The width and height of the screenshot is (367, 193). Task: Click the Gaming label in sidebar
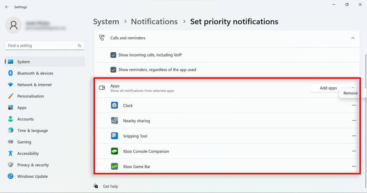[24, 142]
